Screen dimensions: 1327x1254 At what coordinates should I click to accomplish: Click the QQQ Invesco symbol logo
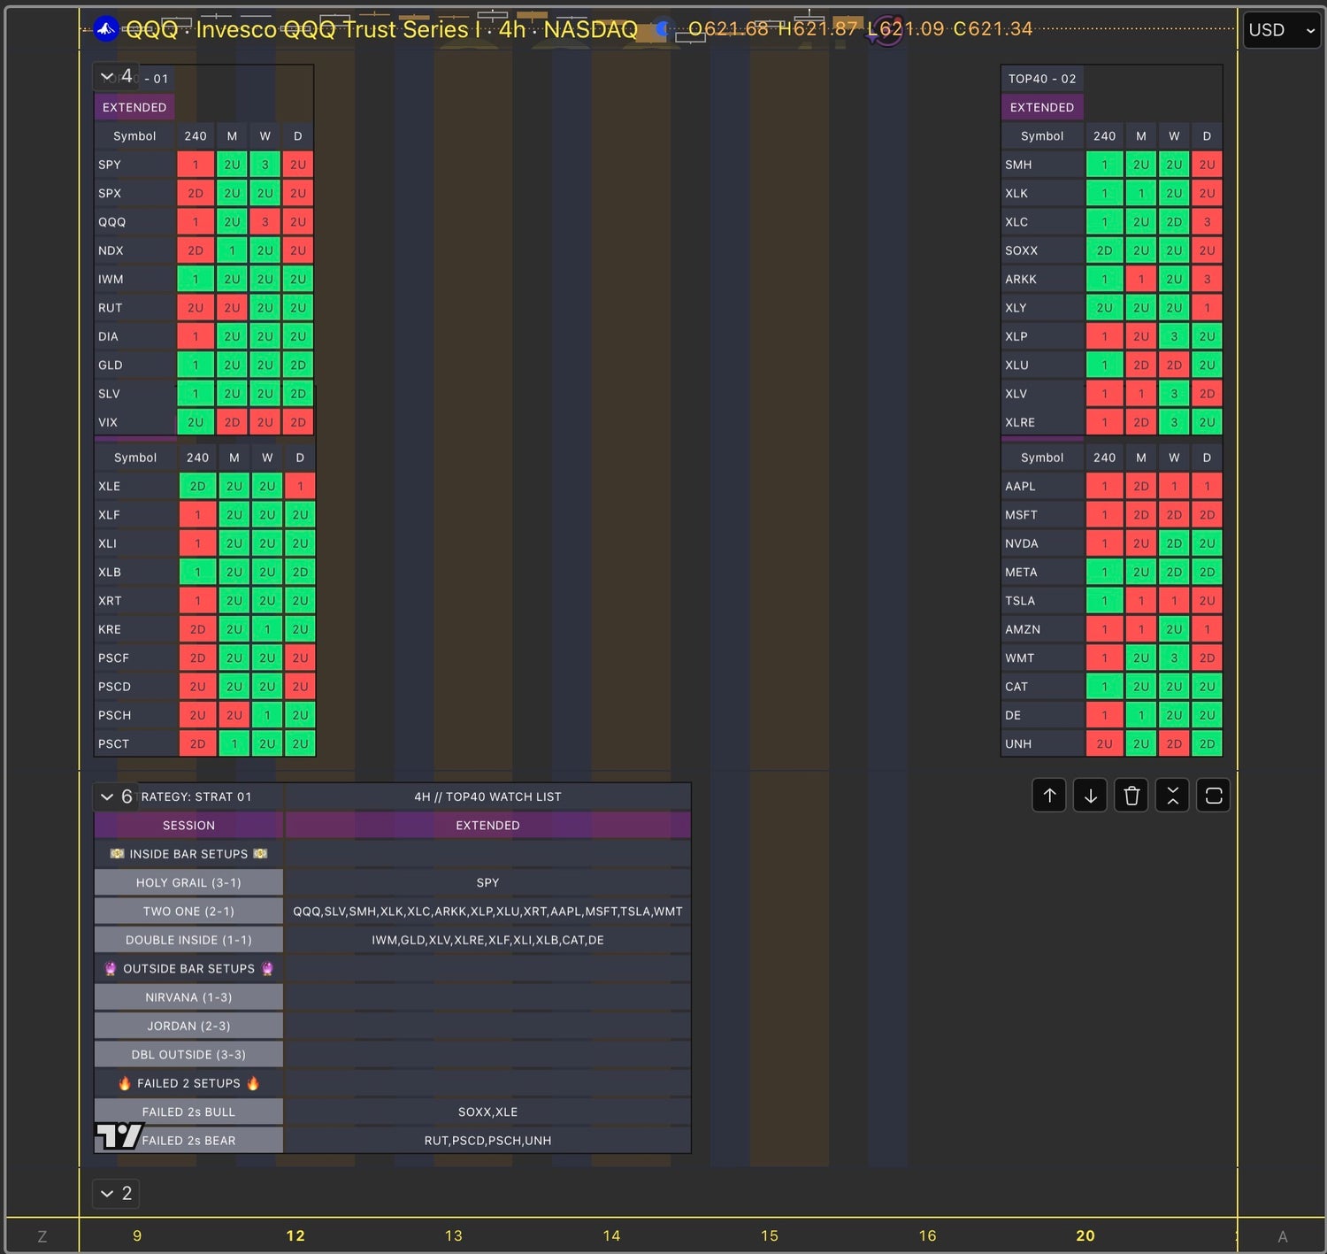(106, 29)
